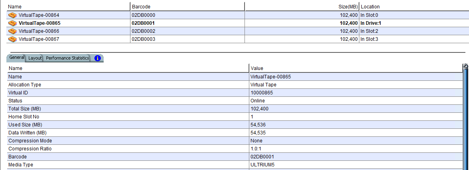This screenshot has height=170, width=469.
Task: Click the tape list Name column header
Action: tap(68, 6)
